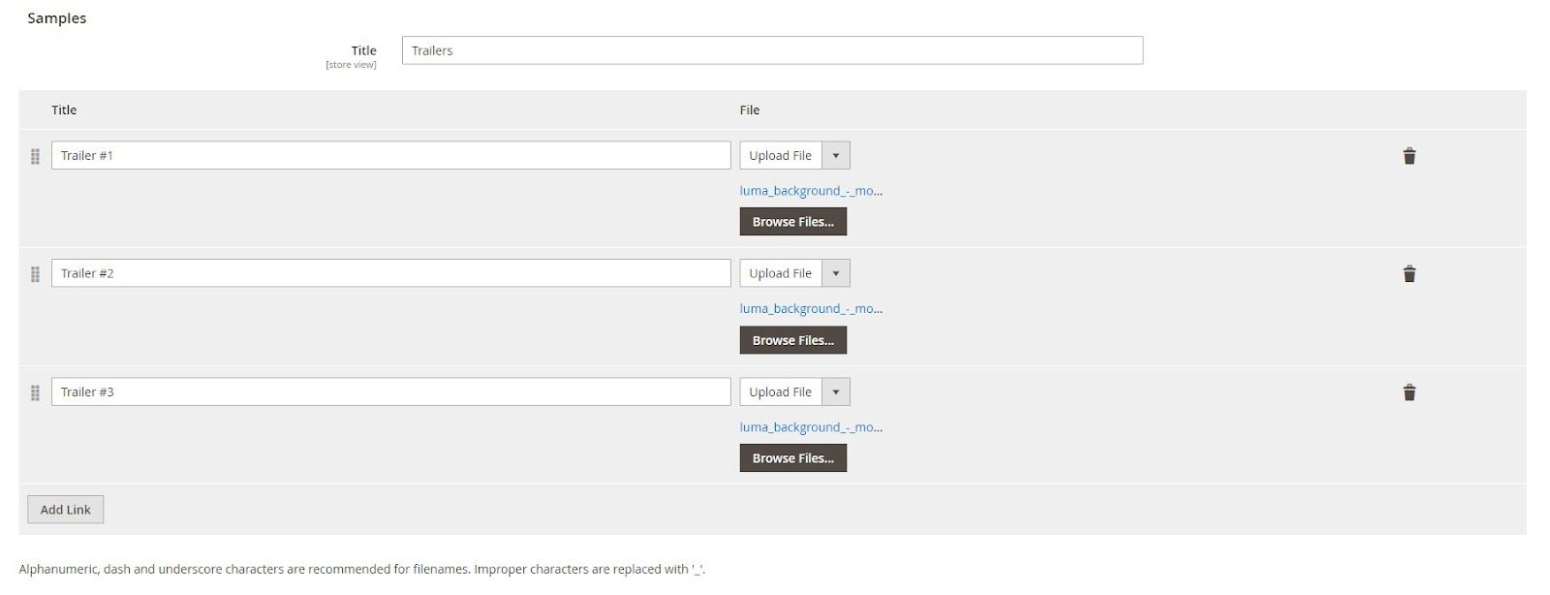Click the filename recommendation note text
Screen dimensions: 1550x595
pos(362,570)
